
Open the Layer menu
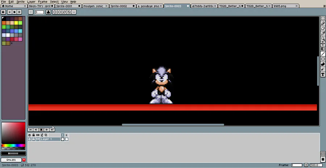(x=31, y=2)
